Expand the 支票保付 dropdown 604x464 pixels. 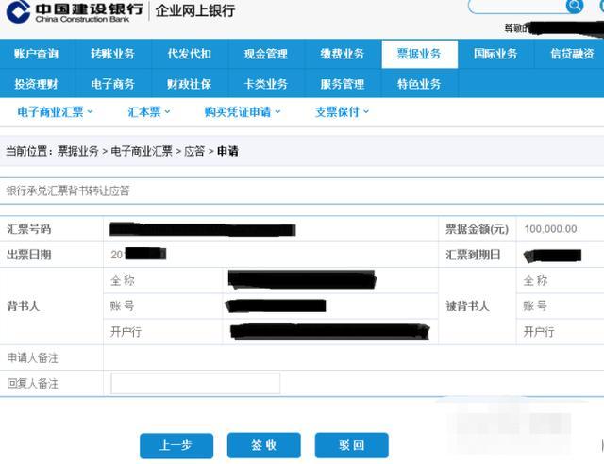342,111
